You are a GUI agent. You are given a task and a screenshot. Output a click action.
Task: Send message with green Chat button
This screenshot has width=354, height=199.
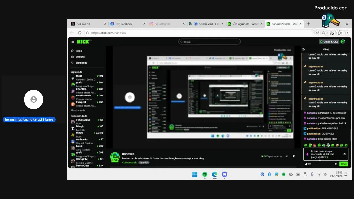[x=344, y=164]
